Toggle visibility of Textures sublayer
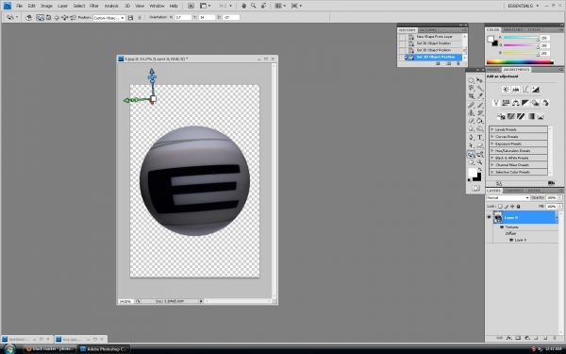This screenshot has width=566, height=354. coord(502,227)
